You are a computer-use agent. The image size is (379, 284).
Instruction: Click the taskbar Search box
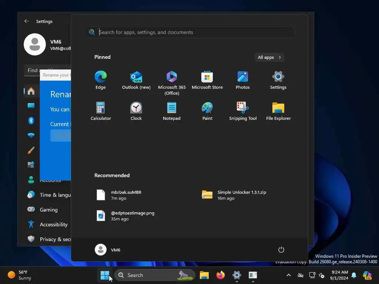click(x=154, y=275)
